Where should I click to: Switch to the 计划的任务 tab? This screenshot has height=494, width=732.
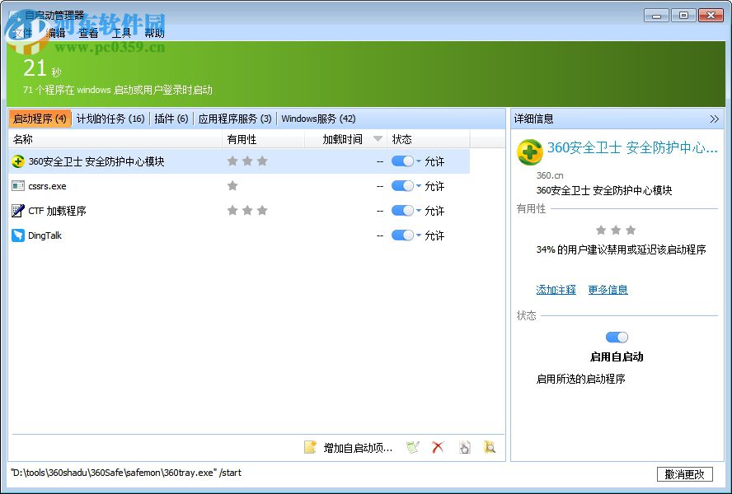[111, 118]
